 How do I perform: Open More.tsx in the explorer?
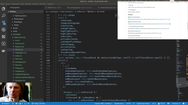pos(19,59)
